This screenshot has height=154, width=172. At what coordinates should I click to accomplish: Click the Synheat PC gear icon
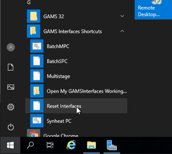[x=37, y=121]
